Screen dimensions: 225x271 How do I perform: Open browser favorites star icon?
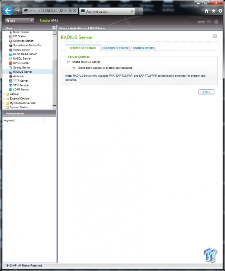point(213,11)
